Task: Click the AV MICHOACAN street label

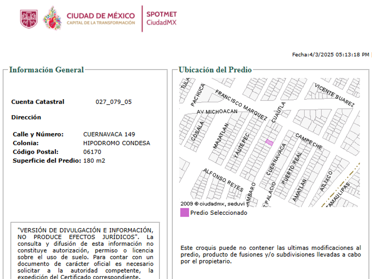Action: point(217,112)
